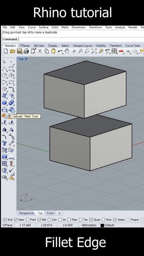Click the x 17.485 coordinate readout
The width and height of the screenshot is (144, 256).
(x=25, y=225)
